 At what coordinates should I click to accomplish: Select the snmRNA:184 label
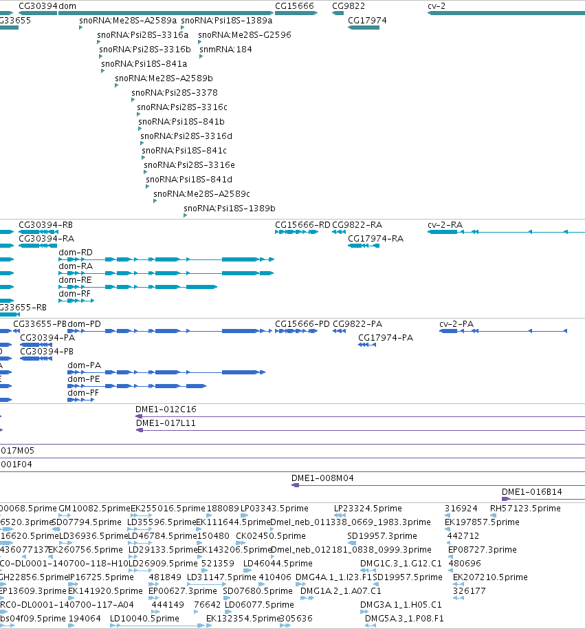coord(225,50)
